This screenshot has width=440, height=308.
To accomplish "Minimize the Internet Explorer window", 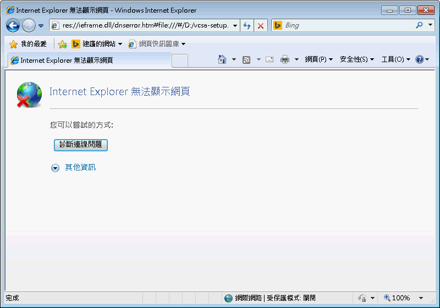I will (x=389, y=10).
